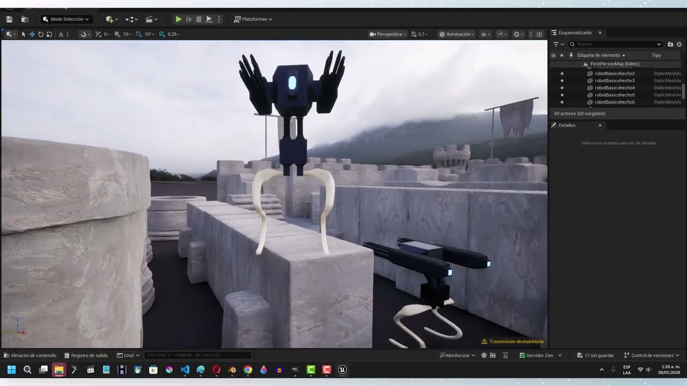Toggle the world/local coordinate system icon
Image resolution: width=687 pixels, height=386 pixels.
point(61,34)
